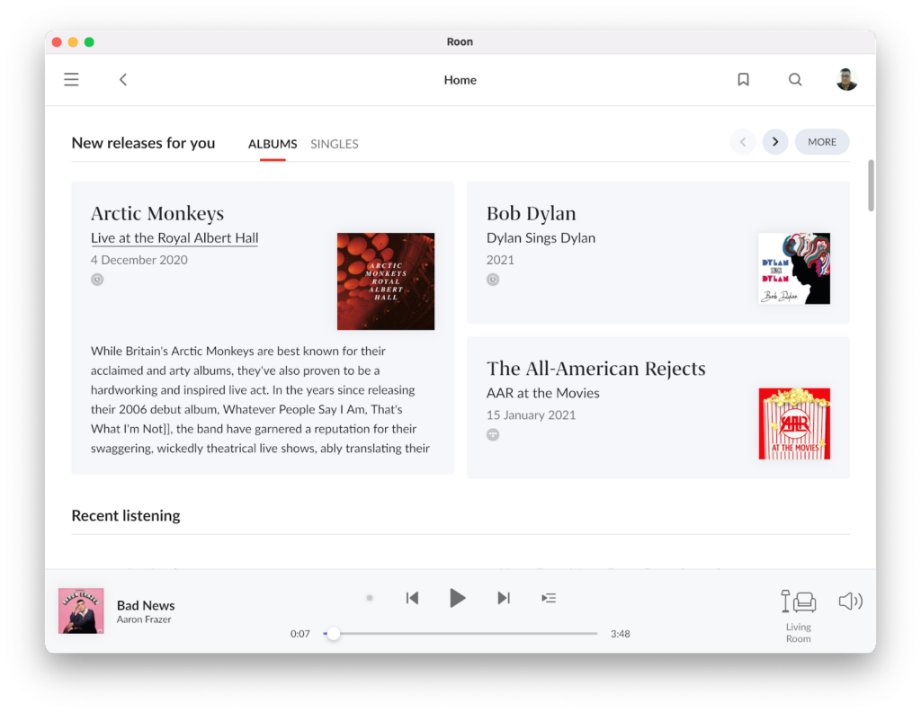This screenshot has height=713, width=921.
Task: Click the MORE button
Action: pyautogui.click(x=822, y=141)
